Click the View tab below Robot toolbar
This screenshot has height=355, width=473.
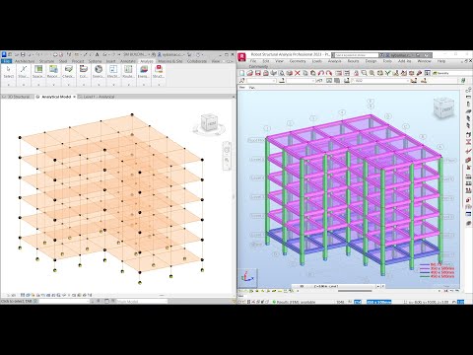coord(242,88)
